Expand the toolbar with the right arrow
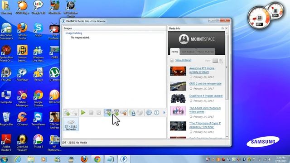The height and width of the screenshot is (163, 290). click(164, 112)
